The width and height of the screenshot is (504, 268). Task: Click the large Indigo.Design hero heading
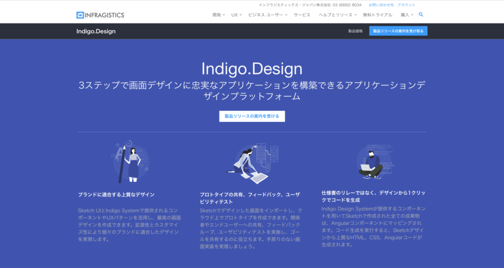point(252,69)
